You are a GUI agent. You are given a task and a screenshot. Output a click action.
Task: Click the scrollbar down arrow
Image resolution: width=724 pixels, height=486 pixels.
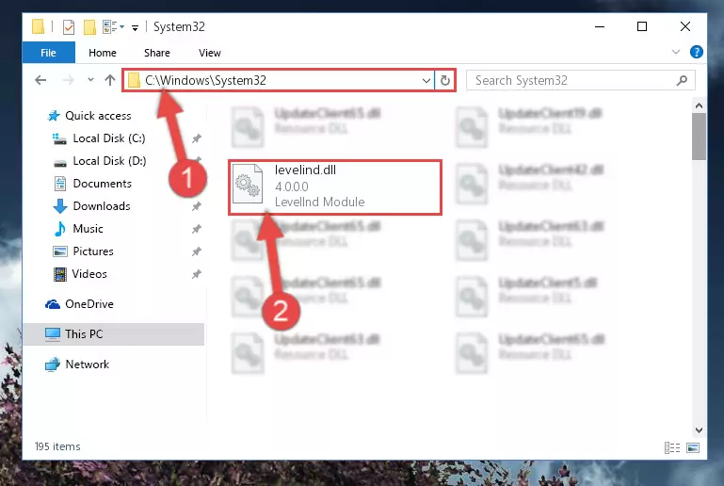coord(699,430)
